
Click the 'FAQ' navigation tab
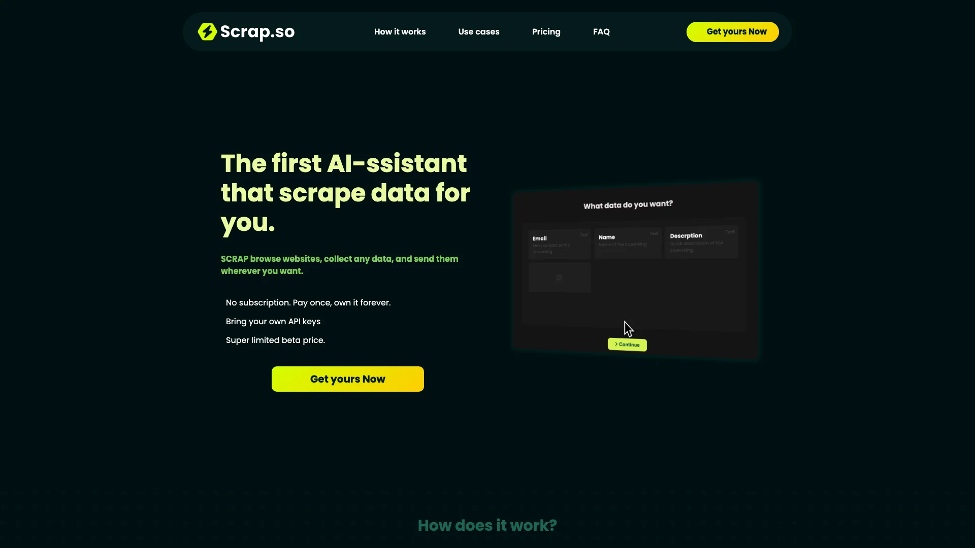[601, 31]
